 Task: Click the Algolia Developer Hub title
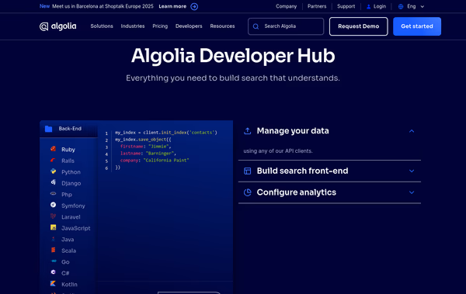[x=233, y=56]
